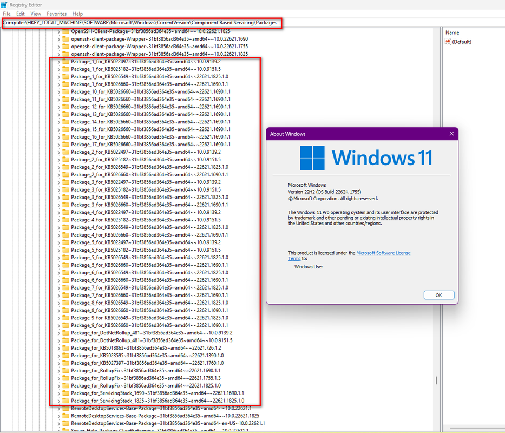Close the About Windows dialog
The width and height of the screenshot is (505, 433).
(x=451, y=134)
